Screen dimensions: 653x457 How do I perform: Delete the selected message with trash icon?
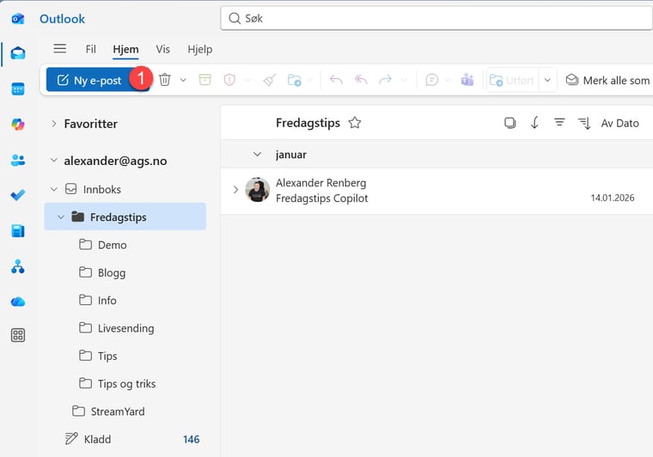(x=165, y=80)
